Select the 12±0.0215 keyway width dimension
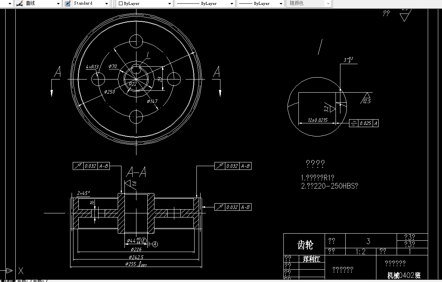Image resolution: width=442 pixels, height=282 pixels. click(318, 120)
